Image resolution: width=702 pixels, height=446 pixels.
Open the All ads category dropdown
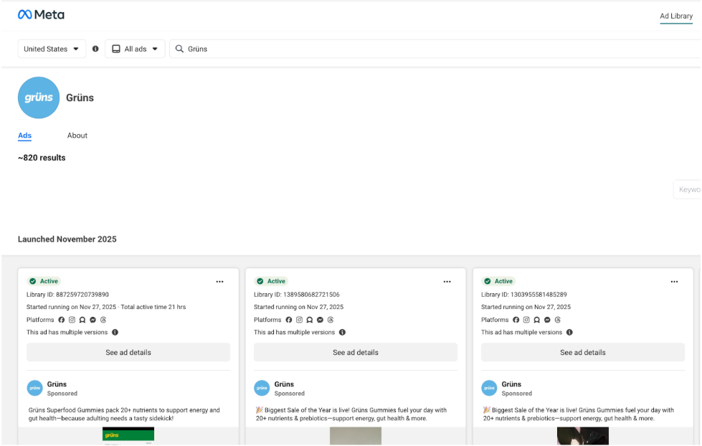pos(135,49)
